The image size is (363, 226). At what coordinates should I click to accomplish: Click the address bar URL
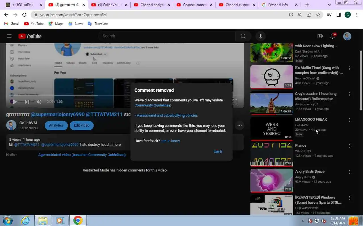click(73, 15)
